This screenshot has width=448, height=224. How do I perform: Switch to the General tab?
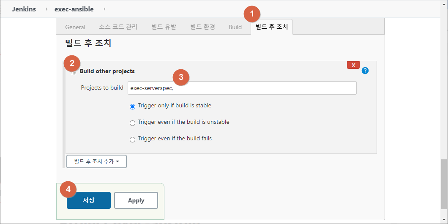point(75,27)
